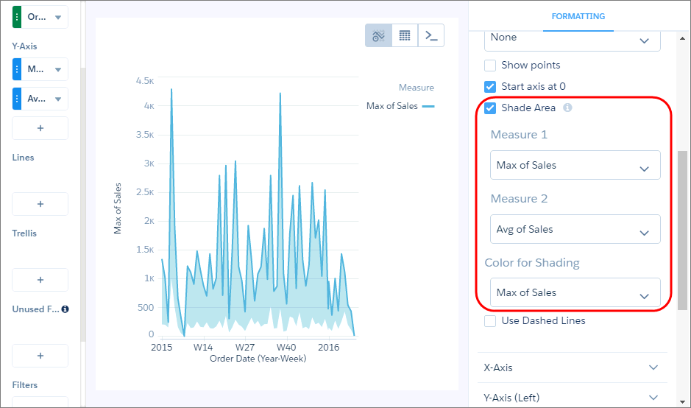Expand the X-Axis section
Image resolution: width=691 pixels, height=408 pixels.
[x=572, y=367]
